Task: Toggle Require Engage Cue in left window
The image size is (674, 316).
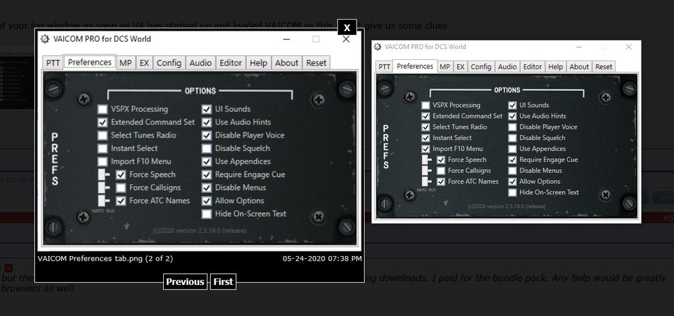Action: click(x=207, y=175)
